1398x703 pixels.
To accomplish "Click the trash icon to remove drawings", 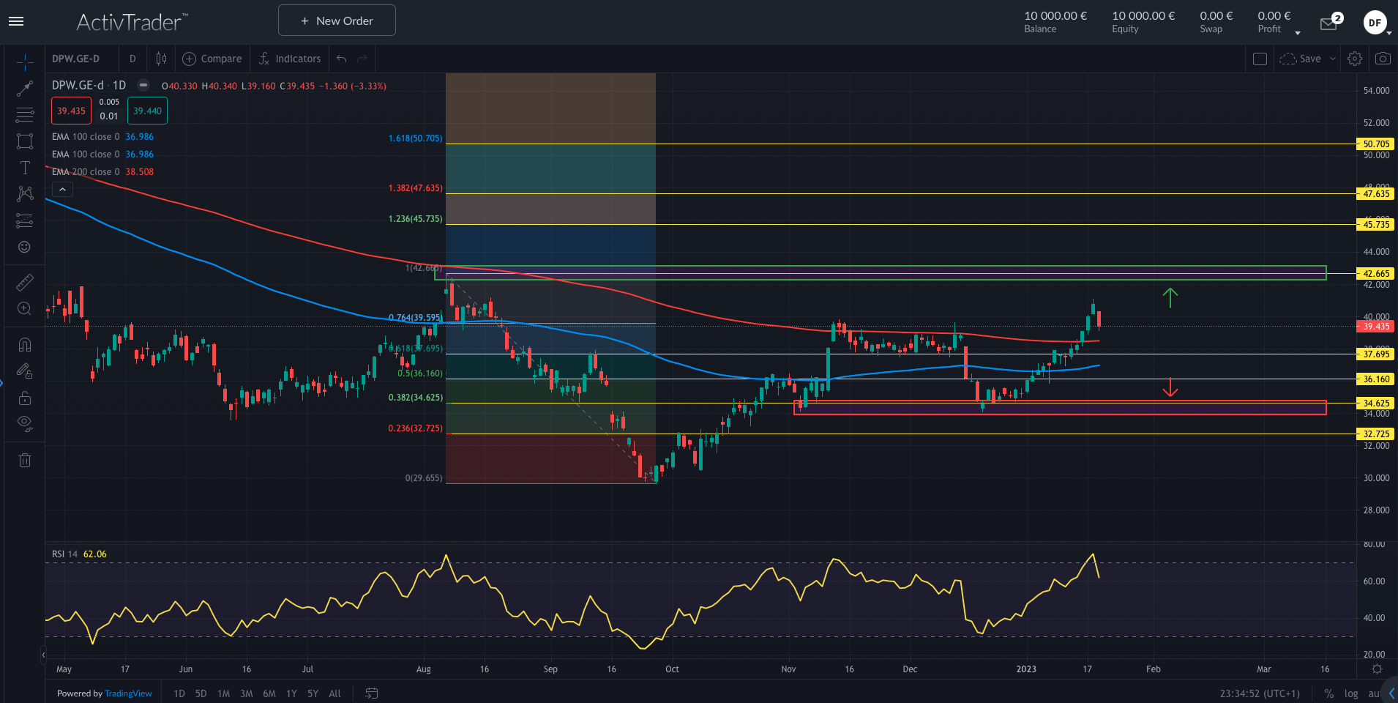I will coord(25,460).
